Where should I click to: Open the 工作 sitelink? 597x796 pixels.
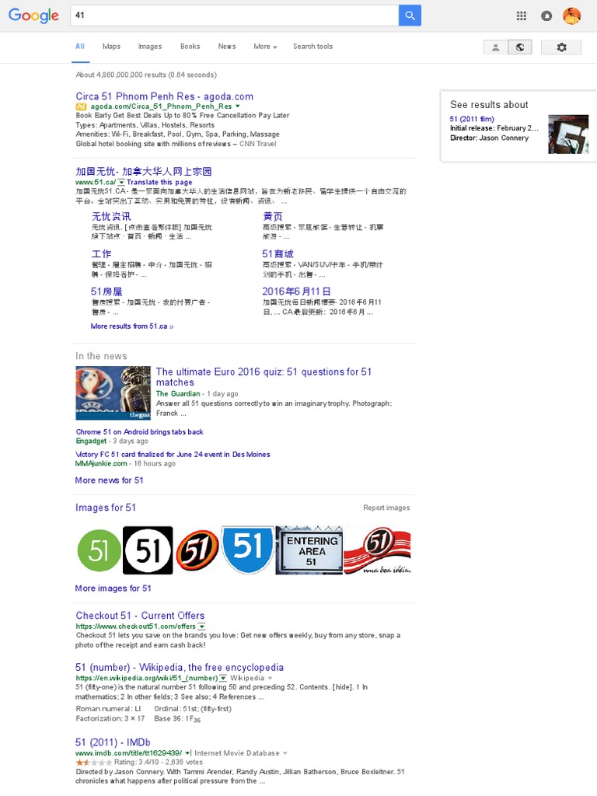[101, 253]
